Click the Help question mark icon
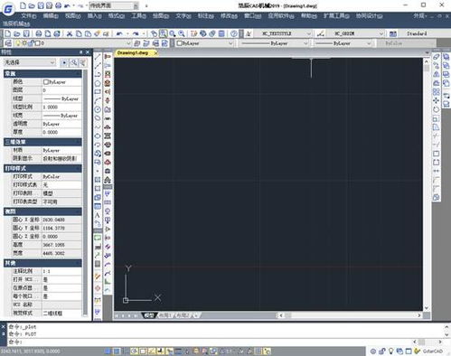This screenshot has width=451, height=356. tap(233, 33)
